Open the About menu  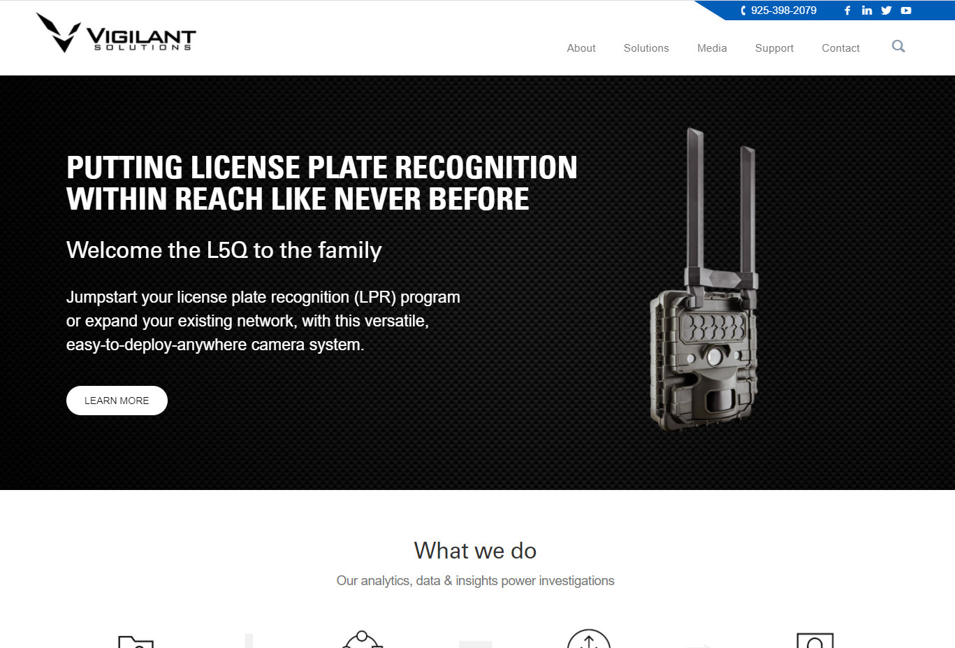click(581, 48)
